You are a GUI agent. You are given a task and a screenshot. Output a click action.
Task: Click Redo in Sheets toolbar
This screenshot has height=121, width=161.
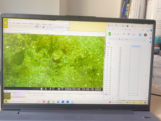[116, 39]
